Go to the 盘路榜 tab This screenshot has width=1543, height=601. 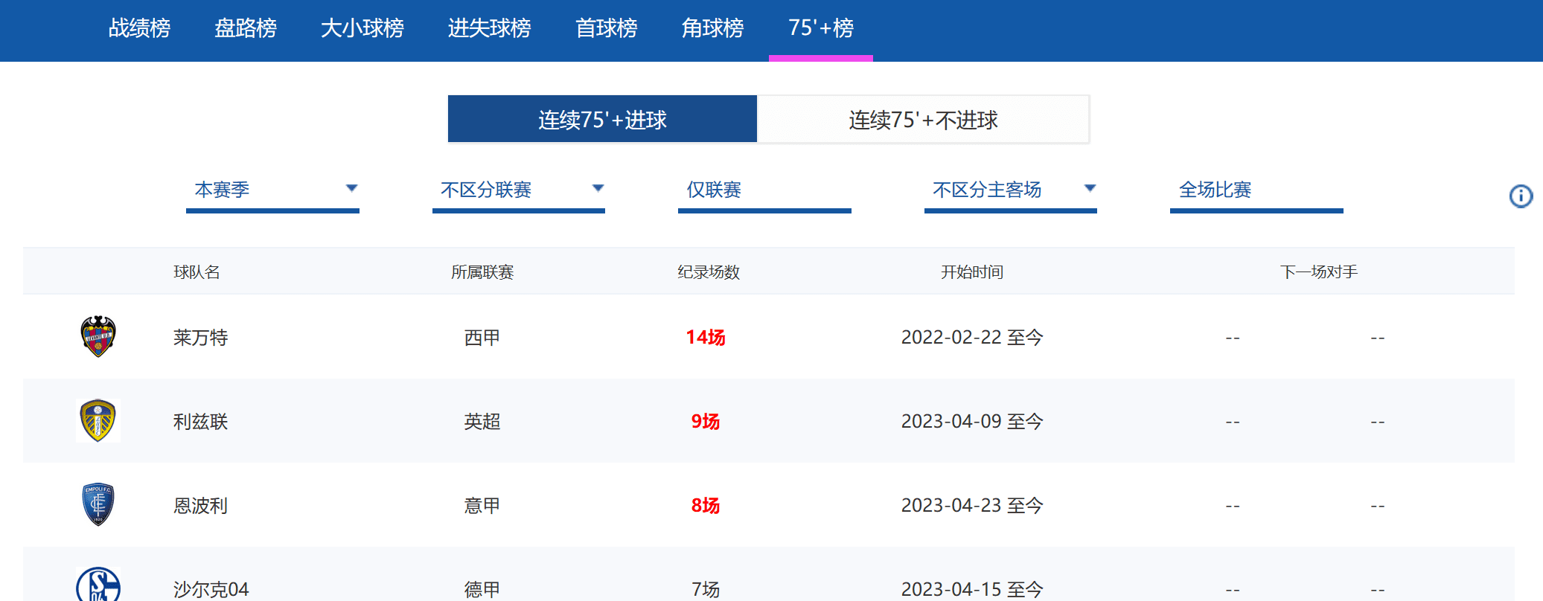(x=245, y=28)
